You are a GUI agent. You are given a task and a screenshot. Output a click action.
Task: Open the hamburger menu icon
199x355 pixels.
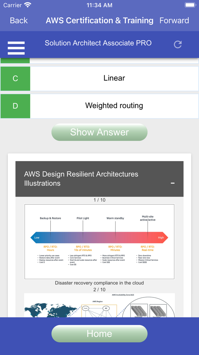[x=16, y=48]
